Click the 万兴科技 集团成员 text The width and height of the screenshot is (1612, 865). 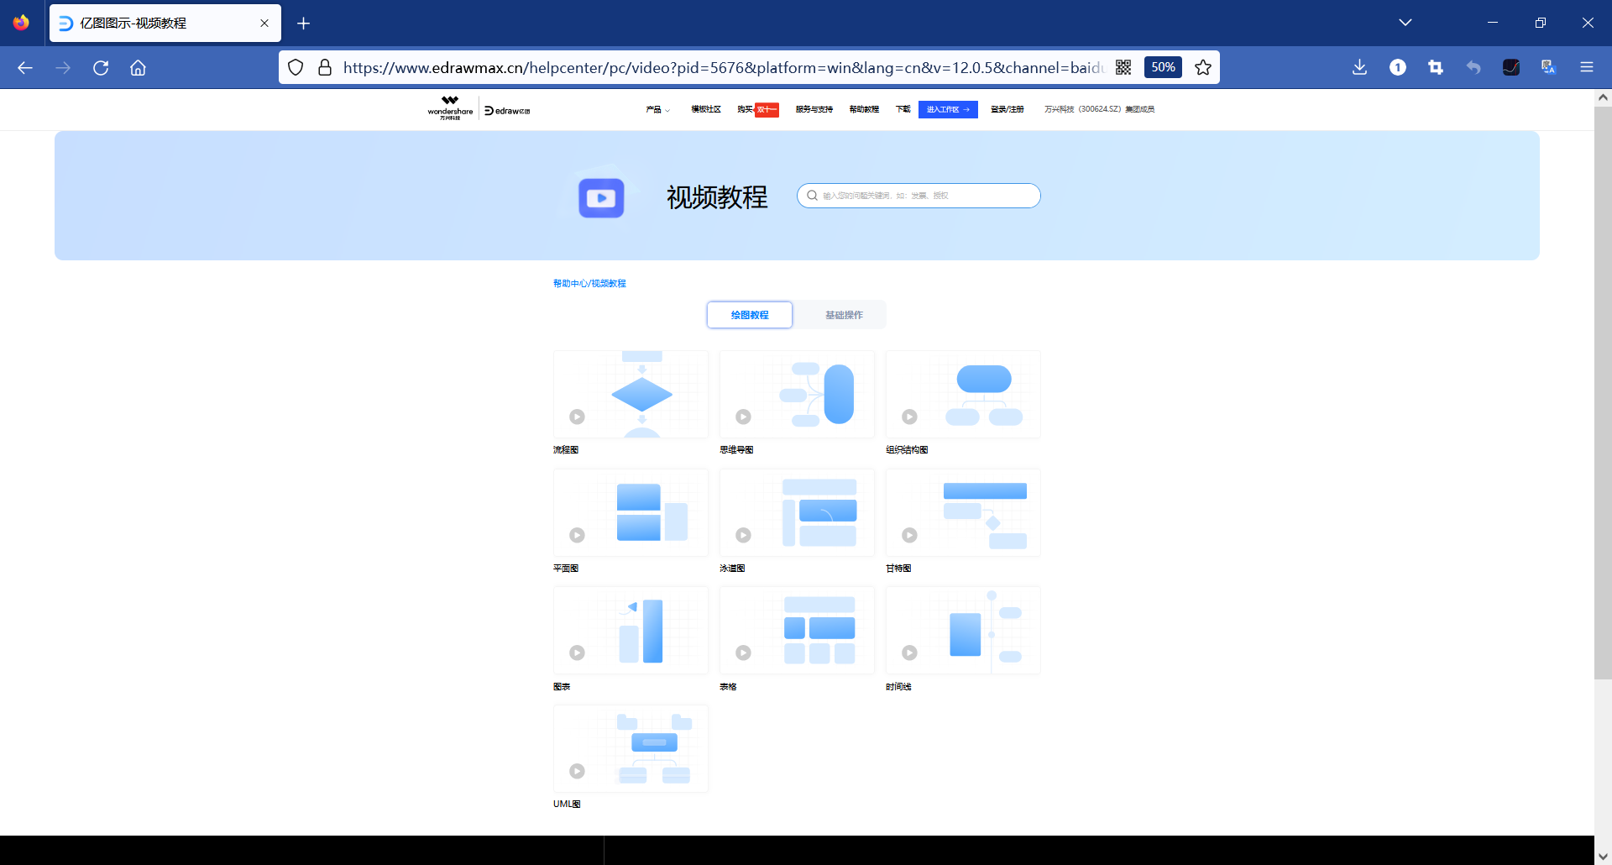click(x=1099, y=109)
